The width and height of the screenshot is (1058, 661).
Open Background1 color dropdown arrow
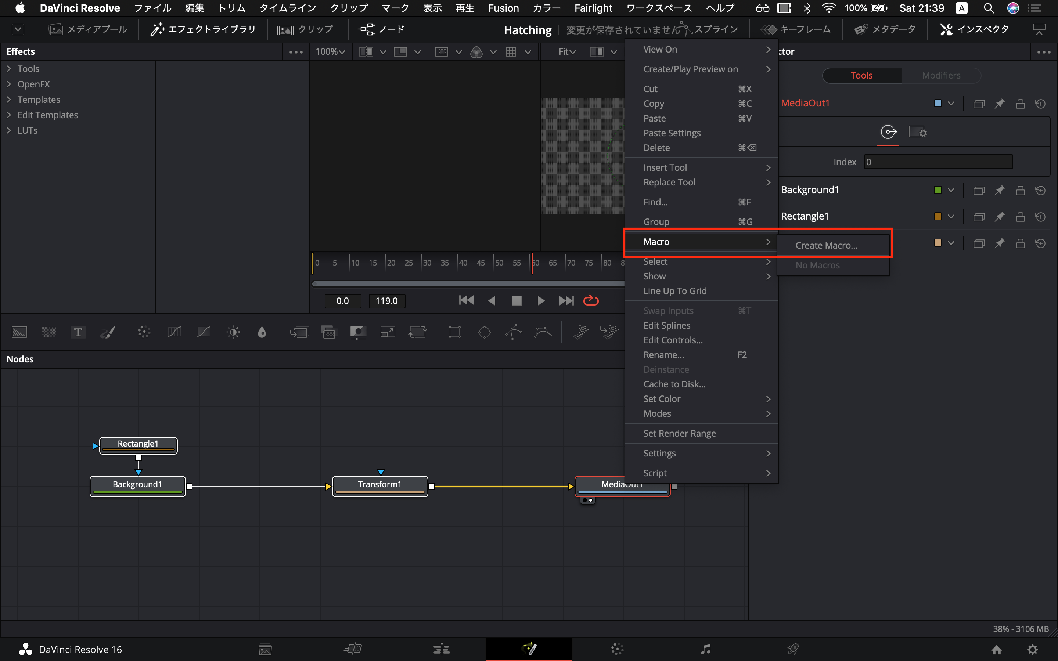pyautogui.click(x=951, y=190)
